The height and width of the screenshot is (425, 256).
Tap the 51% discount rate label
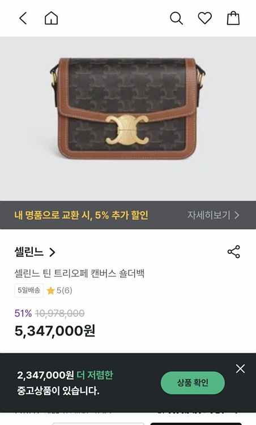pos(23,313)
